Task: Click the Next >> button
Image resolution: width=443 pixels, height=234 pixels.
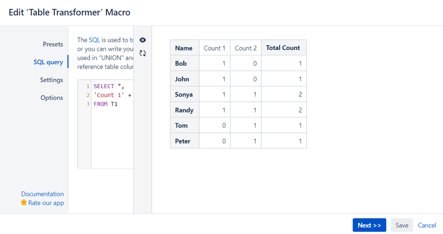Action: [369, 225]
